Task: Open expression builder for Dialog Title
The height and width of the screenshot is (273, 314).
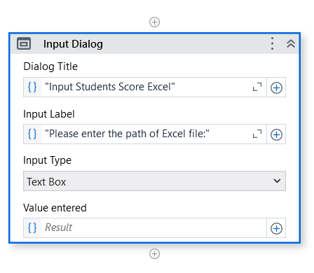Action: point(32,87)
